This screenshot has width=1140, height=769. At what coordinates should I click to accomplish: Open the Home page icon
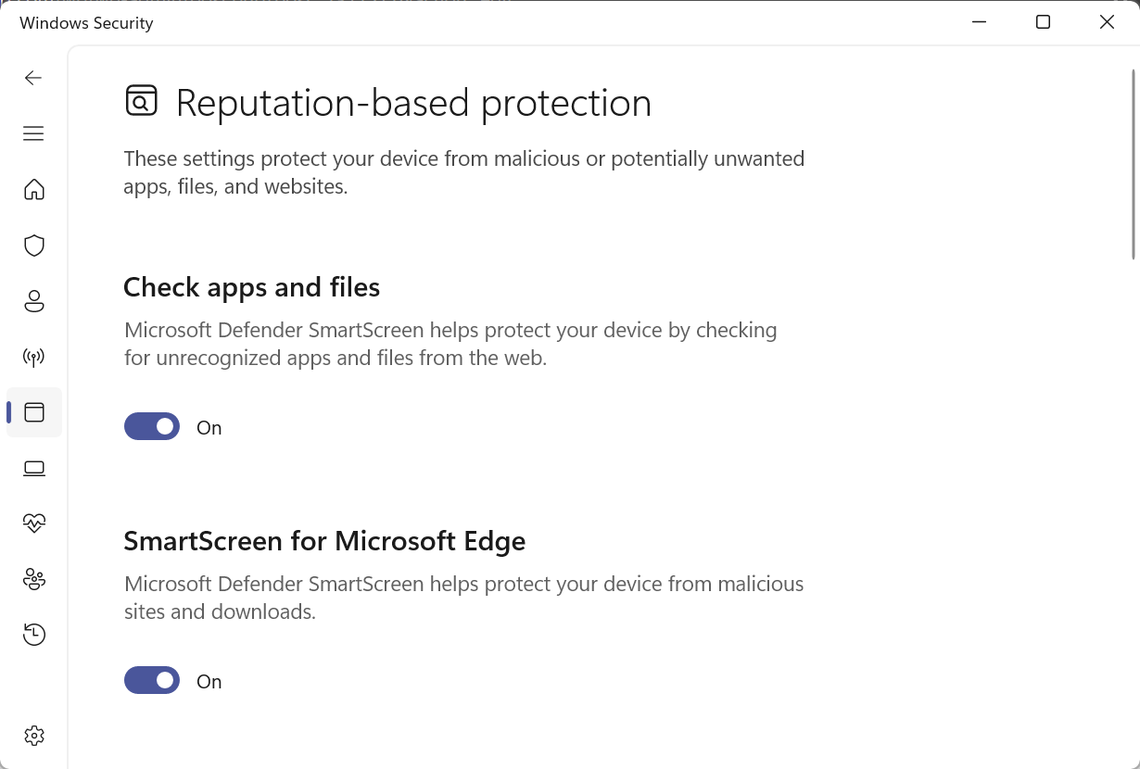[34, 190]
